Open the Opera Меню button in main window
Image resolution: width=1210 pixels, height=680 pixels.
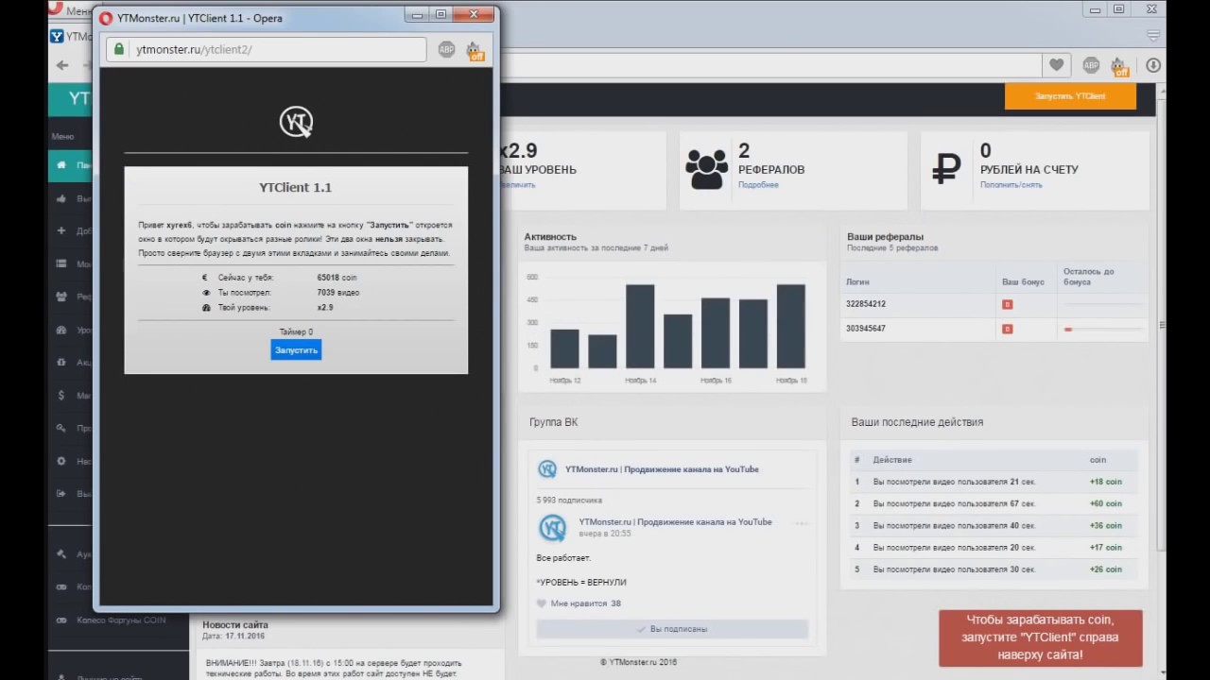(x=71, y=9)
